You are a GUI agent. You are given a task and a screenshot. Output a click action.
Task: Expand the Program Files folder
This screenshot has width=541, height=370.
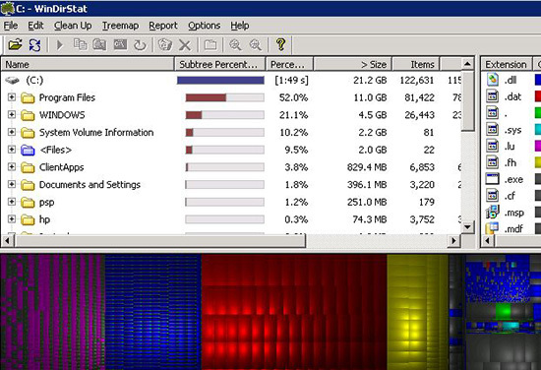(12, 97)
